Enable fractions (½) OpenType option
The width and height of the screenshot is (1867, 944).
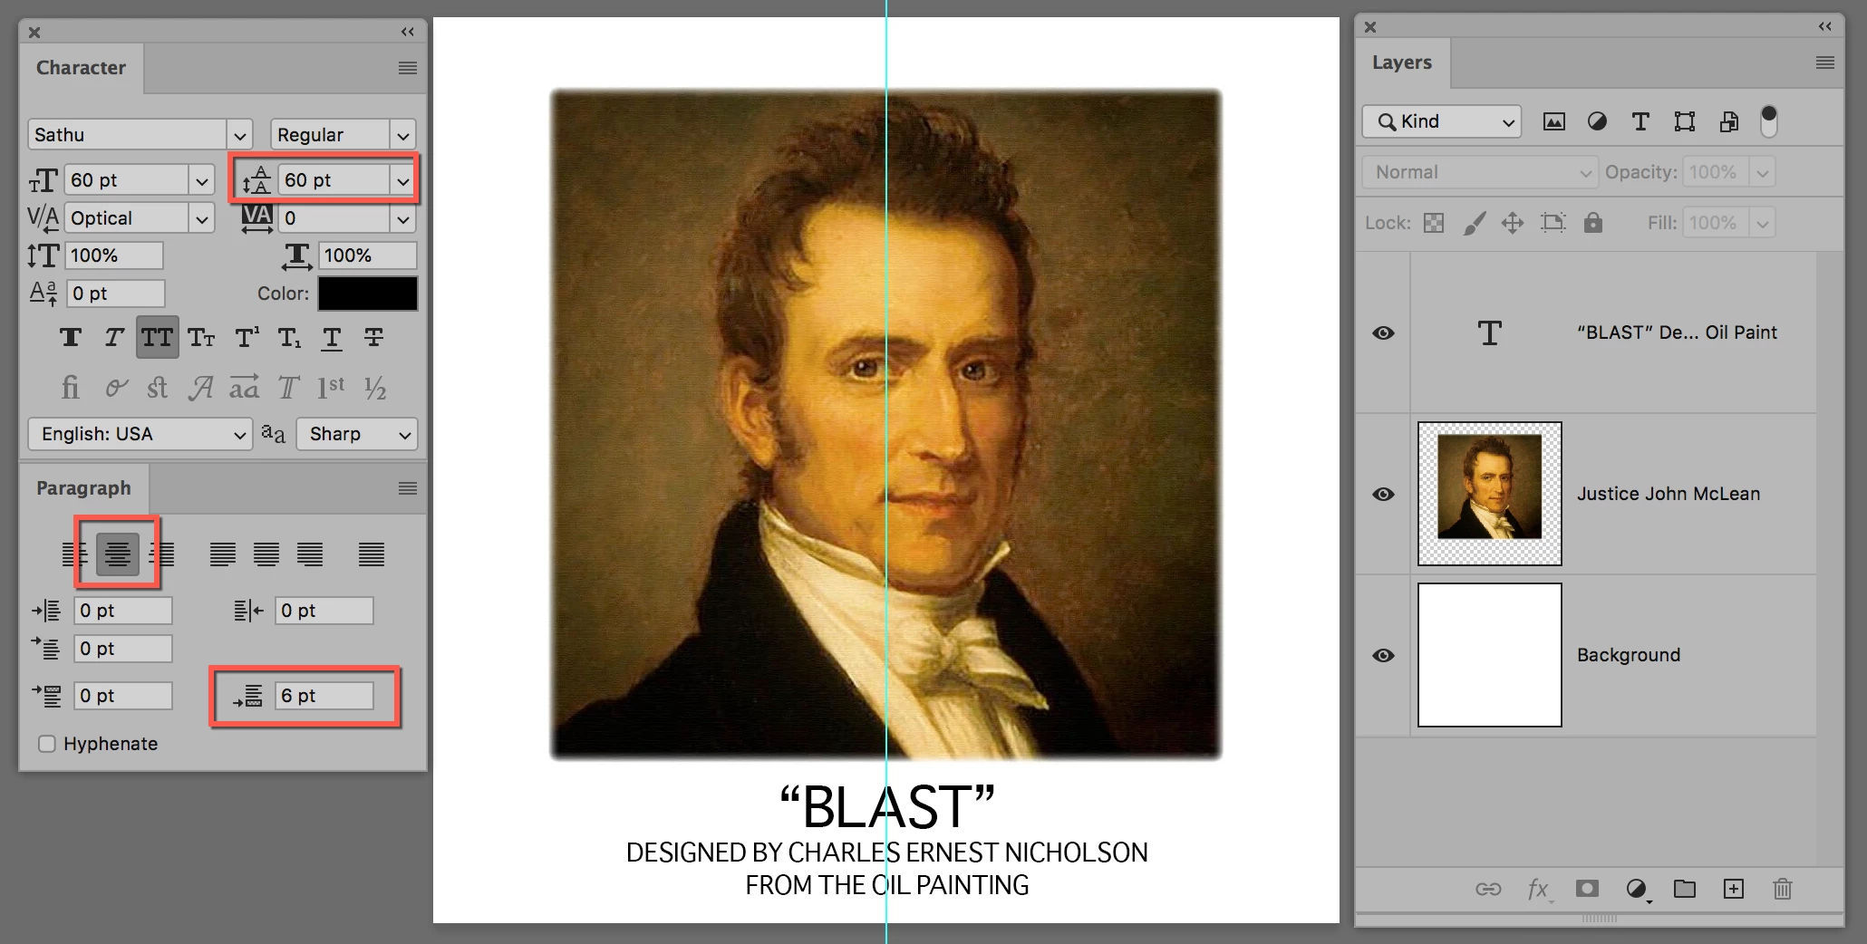pyautogui.click(x=375, y=389)
